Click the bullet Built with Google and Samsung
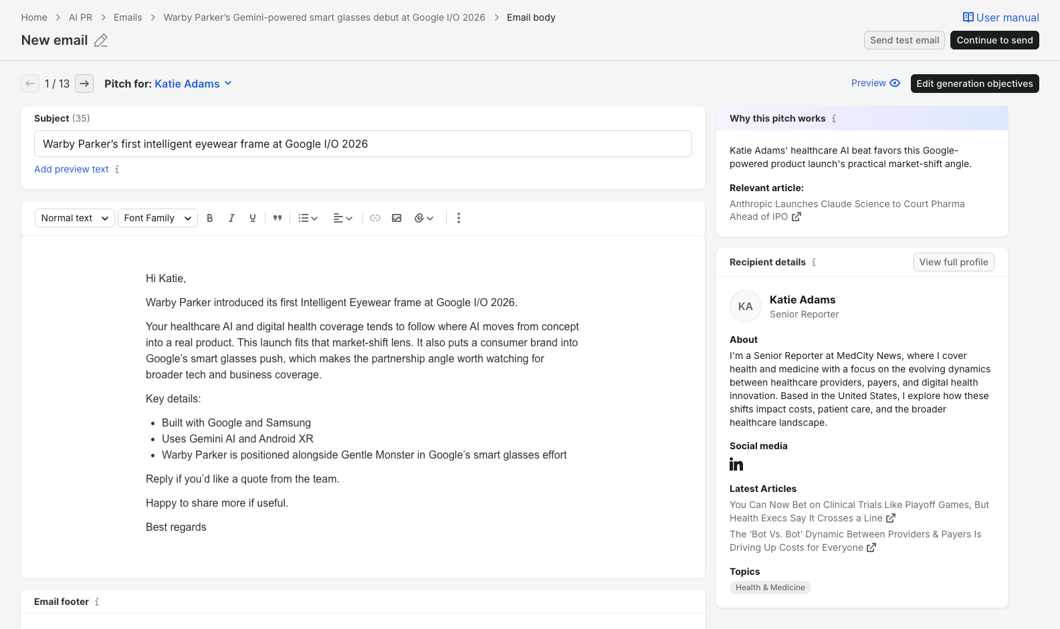The height and width of the screenshot is (629, 1060). pos(236,422)
